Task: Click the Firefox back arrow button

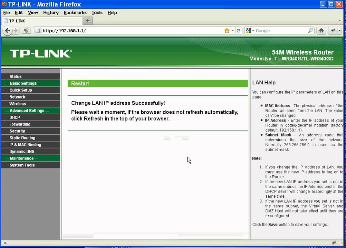Action: 7,31
